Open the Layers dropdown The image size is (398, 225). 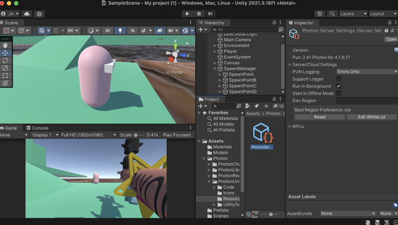click(x=353, y=14)
